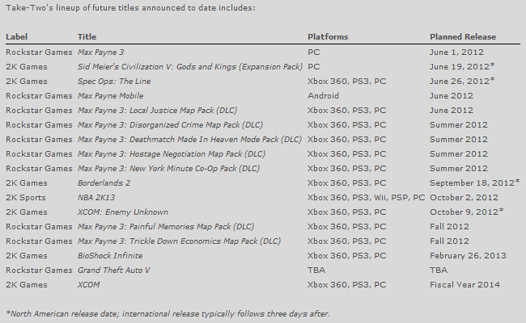Viewport: 526px width, 323px height.
Task: Click Sid Meier's Civilization V title text
Action: click(190, 66)
